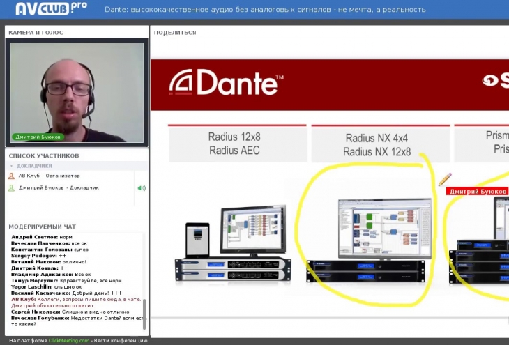Click the presenter webcam video
Viewport: 509px width, 345px height.
(x=77, y=93)
